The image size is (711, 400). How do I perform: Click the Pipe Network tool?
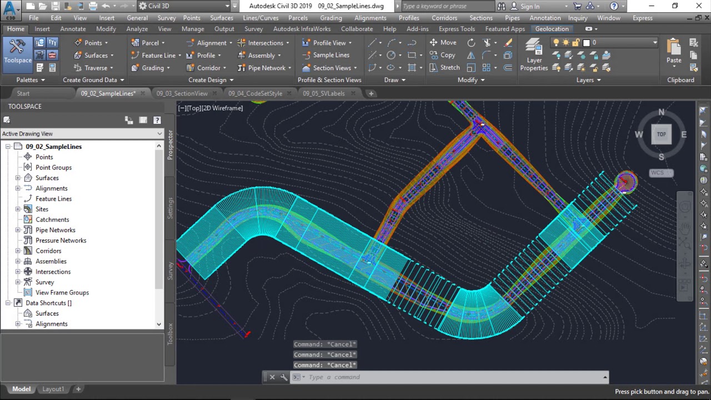264,68
